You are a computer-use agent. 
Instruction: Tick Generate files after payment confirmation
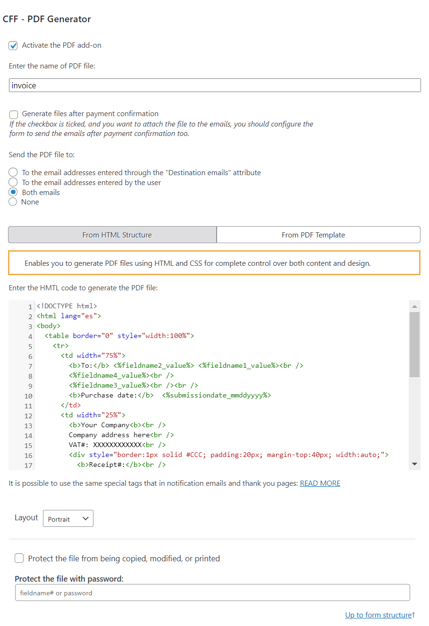14,114
